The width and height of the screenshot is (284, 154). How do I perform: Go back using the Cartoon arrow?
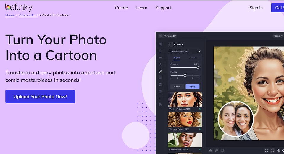coord(170,44)
